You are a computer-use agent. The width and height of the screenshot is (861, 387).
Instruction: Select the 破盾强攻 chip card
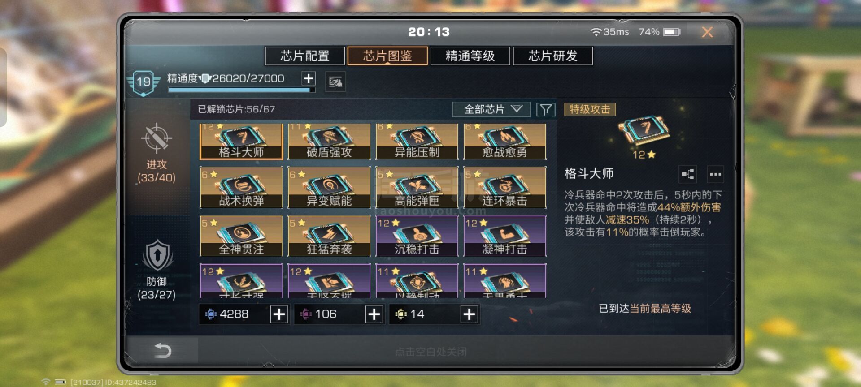pos(329,142)
